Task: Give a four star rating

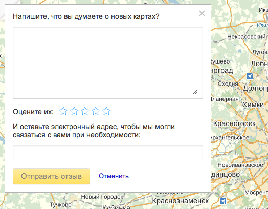Action: tap(96, 111)
